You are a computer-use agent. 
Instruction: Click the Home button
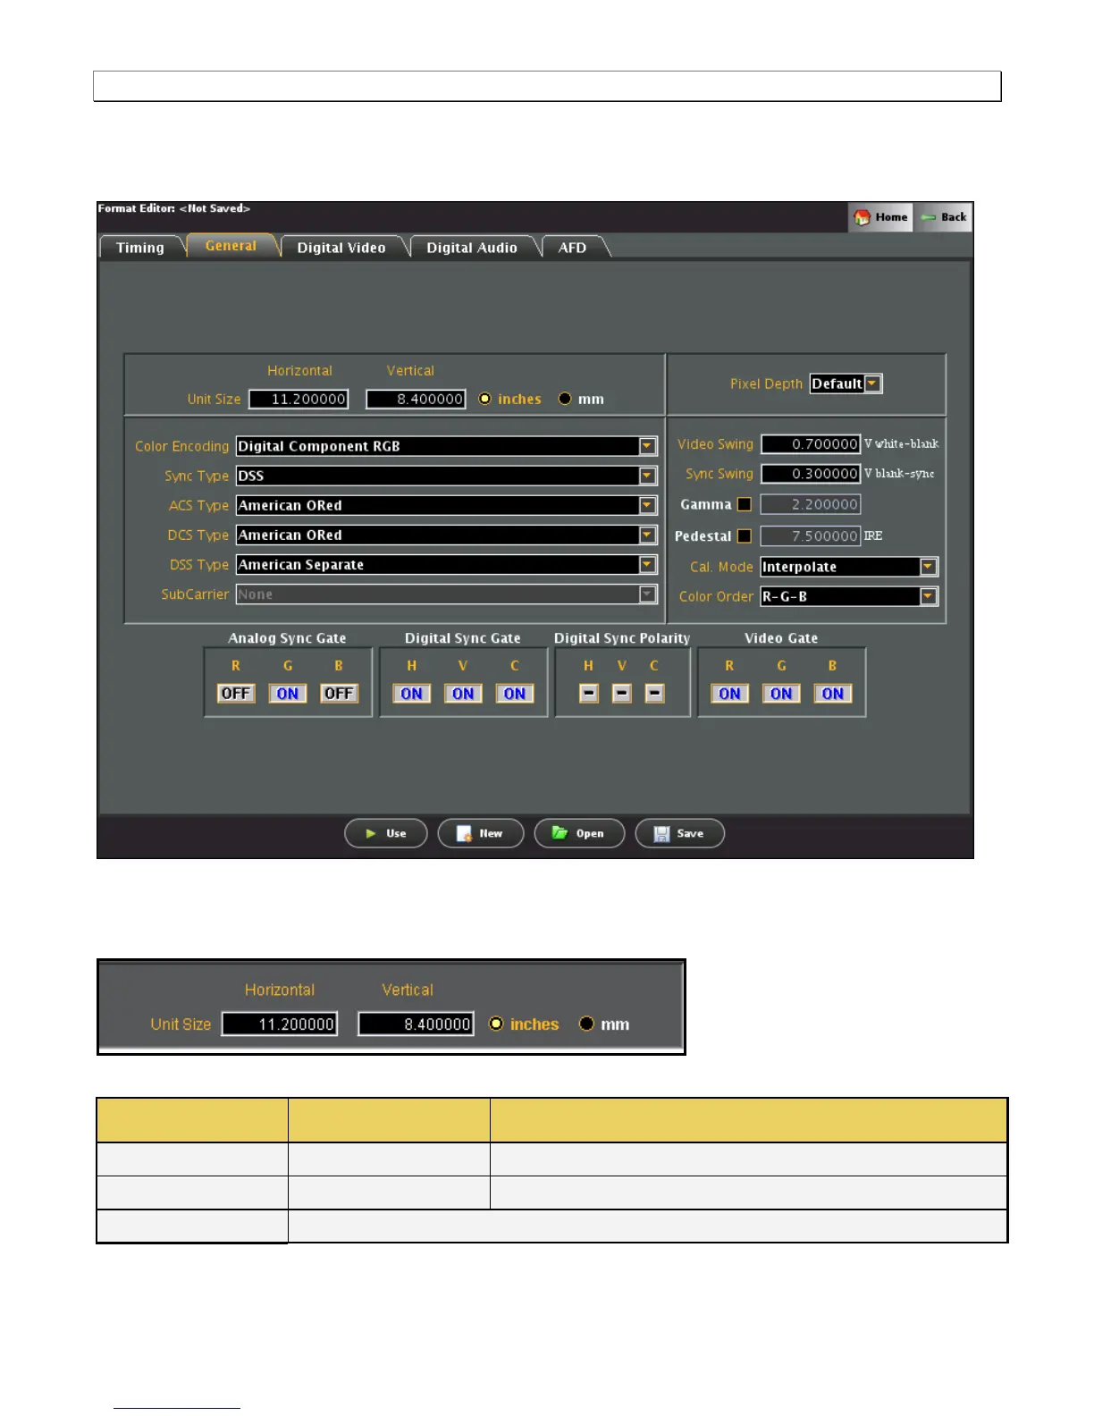coord(880,217)
